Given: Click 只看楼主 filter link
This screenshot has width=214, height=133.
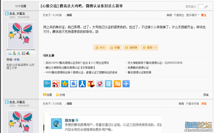Looking at the screenshot, I should pyautogui.click(x=179, y=15).
